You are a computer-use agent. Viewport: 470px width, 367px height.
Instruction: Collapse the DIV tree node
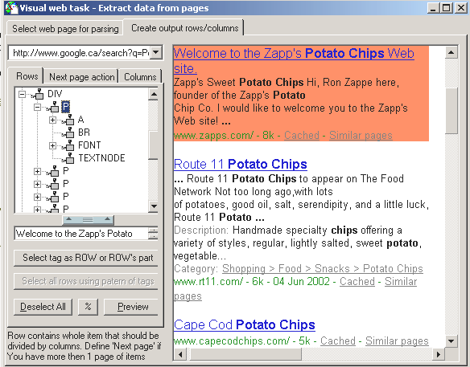click(x=22, y=94)
